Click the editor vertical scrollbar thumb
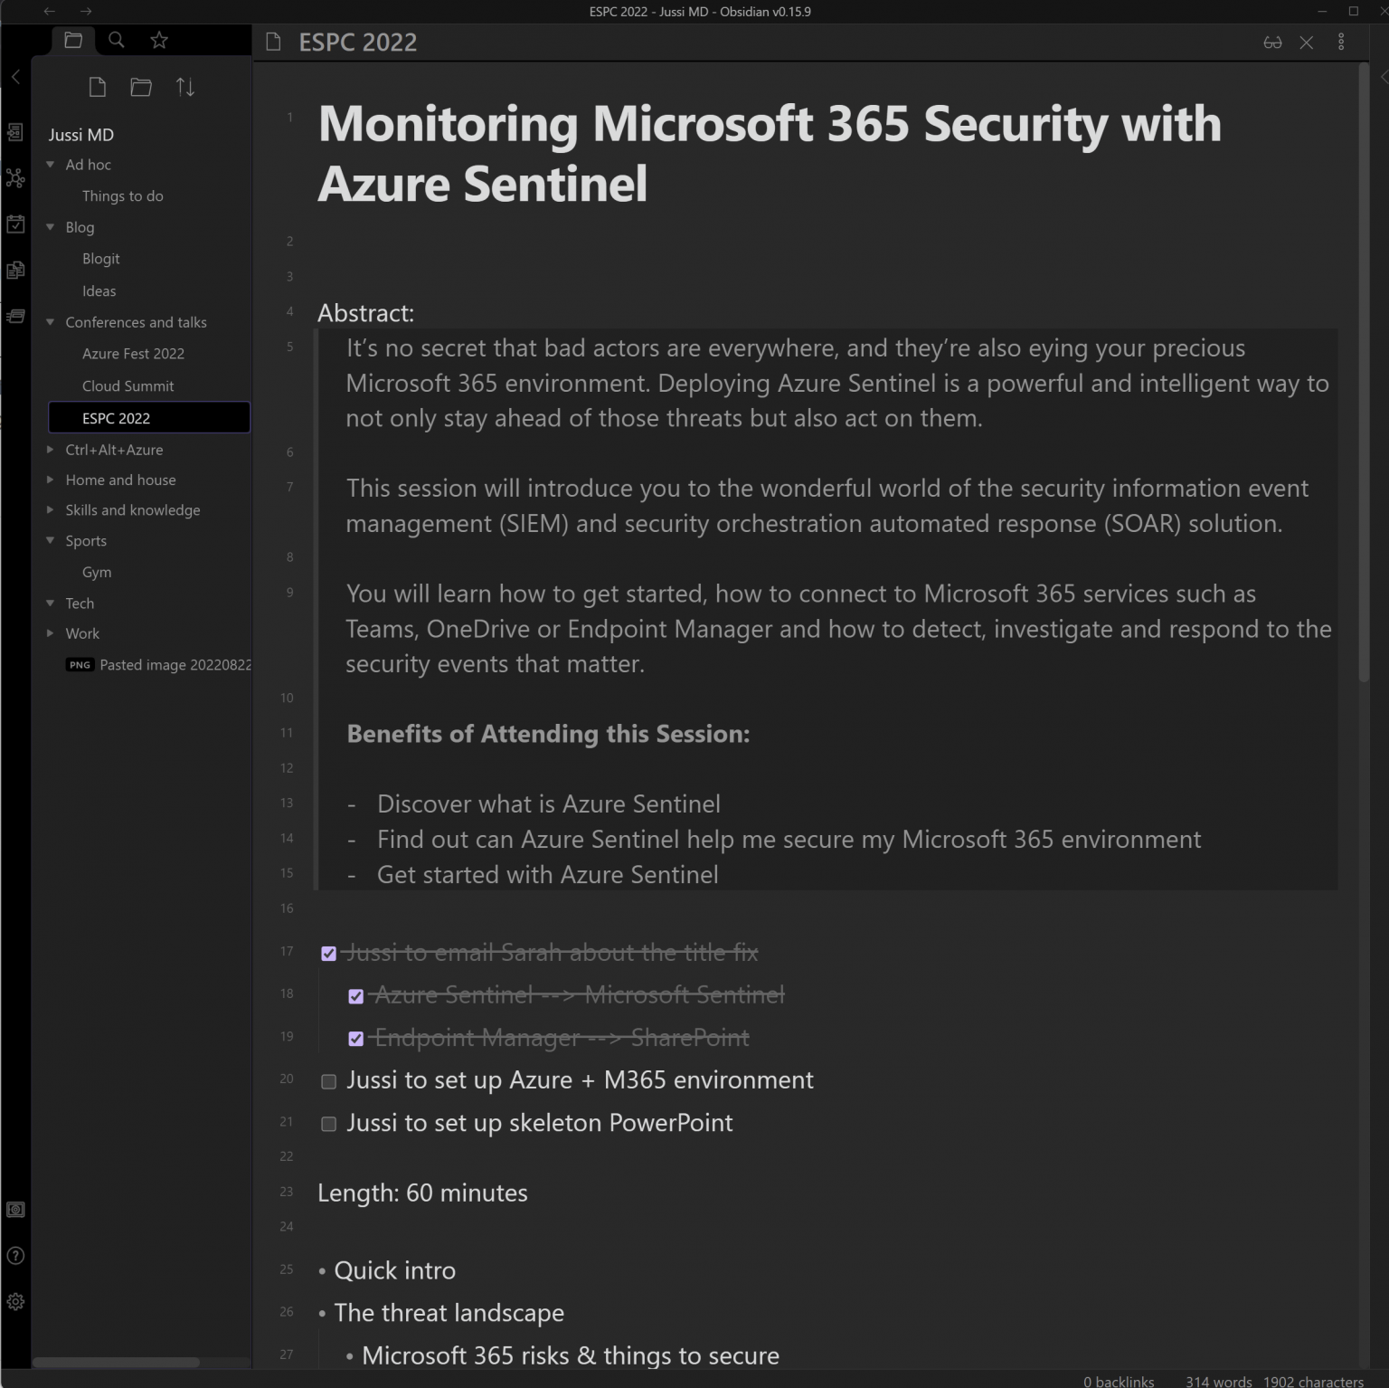The height and width of the screenshot is (1388, 1389). [x=1364, y=371]
